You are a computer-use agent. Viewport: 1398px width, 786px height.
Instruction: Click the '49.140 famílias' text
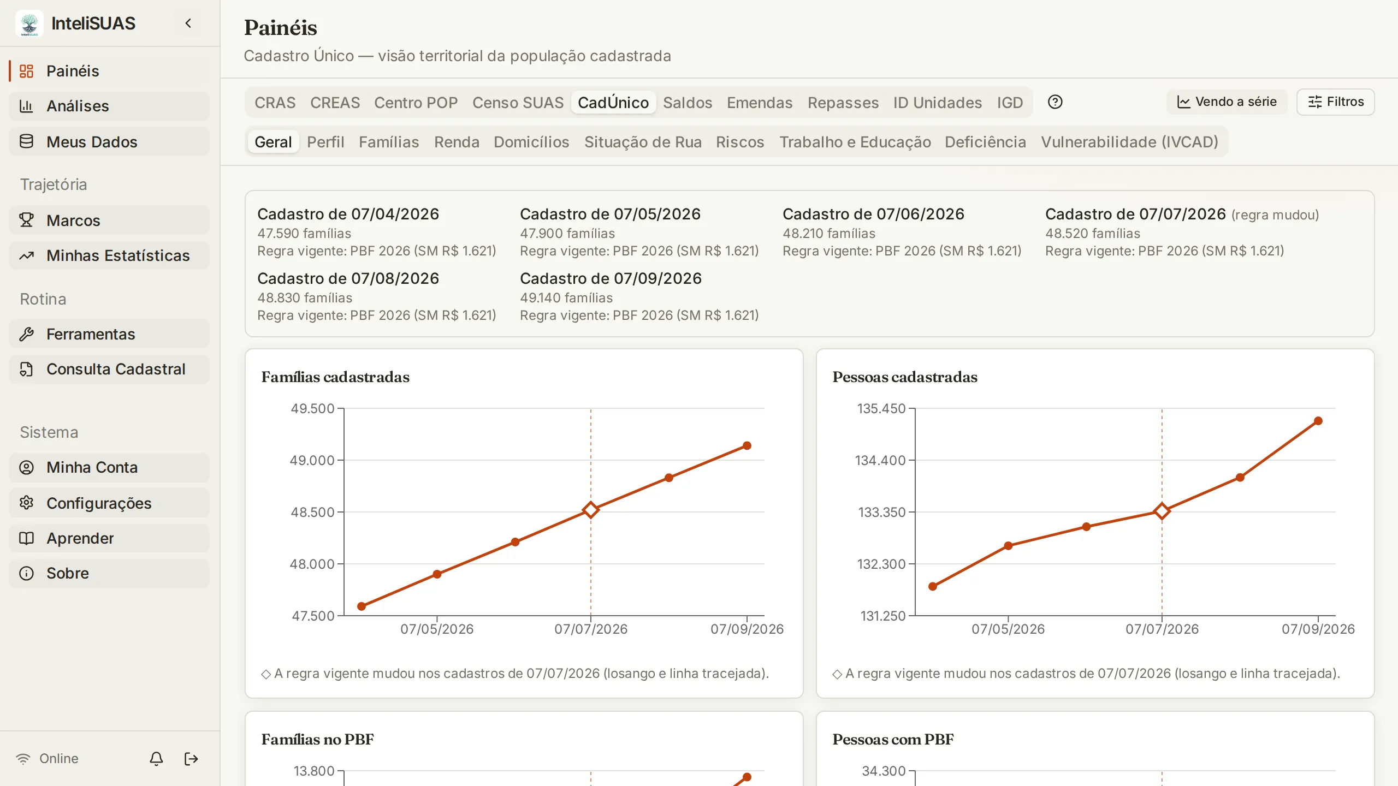click(566, 297)
